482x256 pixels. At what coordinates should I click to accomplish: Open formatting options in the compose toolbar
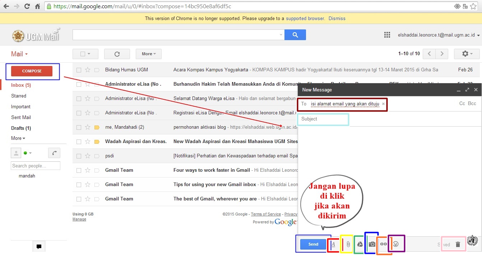tap(333, 245)
